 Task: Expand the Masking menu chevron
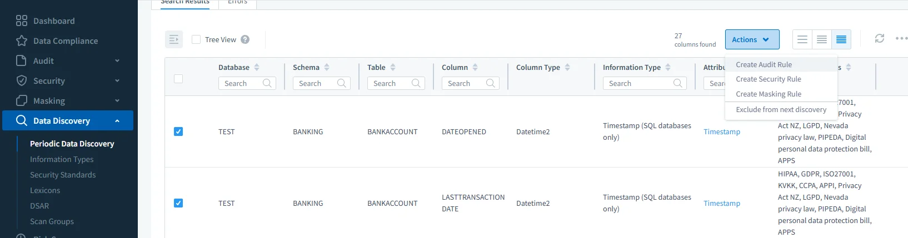117,100
